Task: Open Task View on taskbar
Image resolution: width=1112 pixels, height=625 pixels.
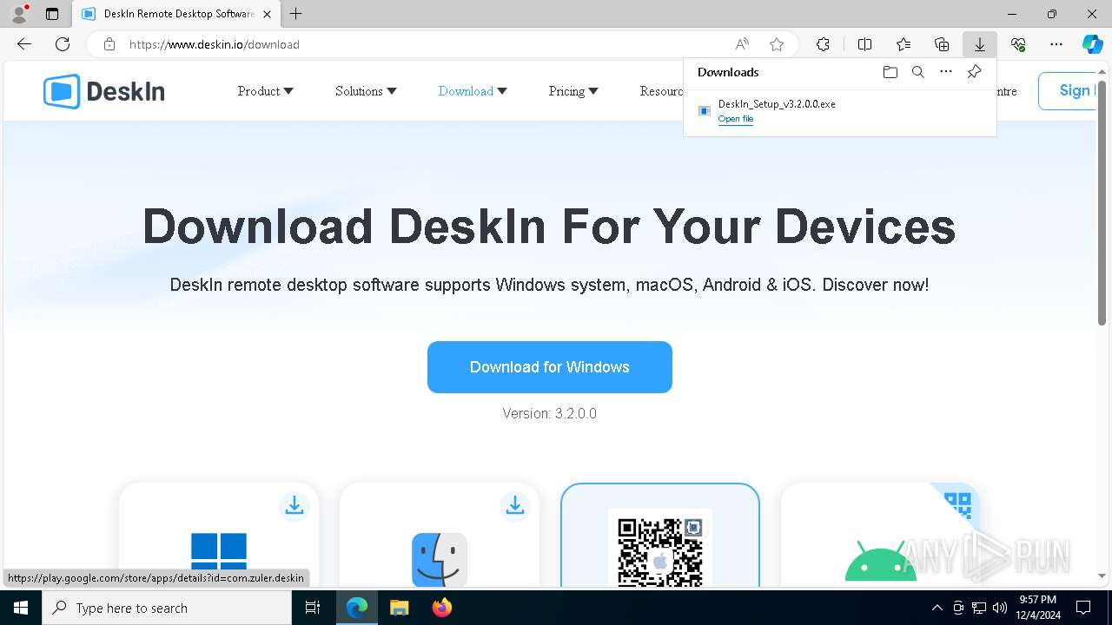Action: [313, 608]
